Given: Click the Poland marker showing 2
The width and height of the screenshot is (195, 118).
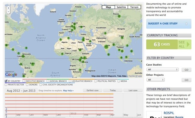Looking at the screenshot, I should (74, 24).
